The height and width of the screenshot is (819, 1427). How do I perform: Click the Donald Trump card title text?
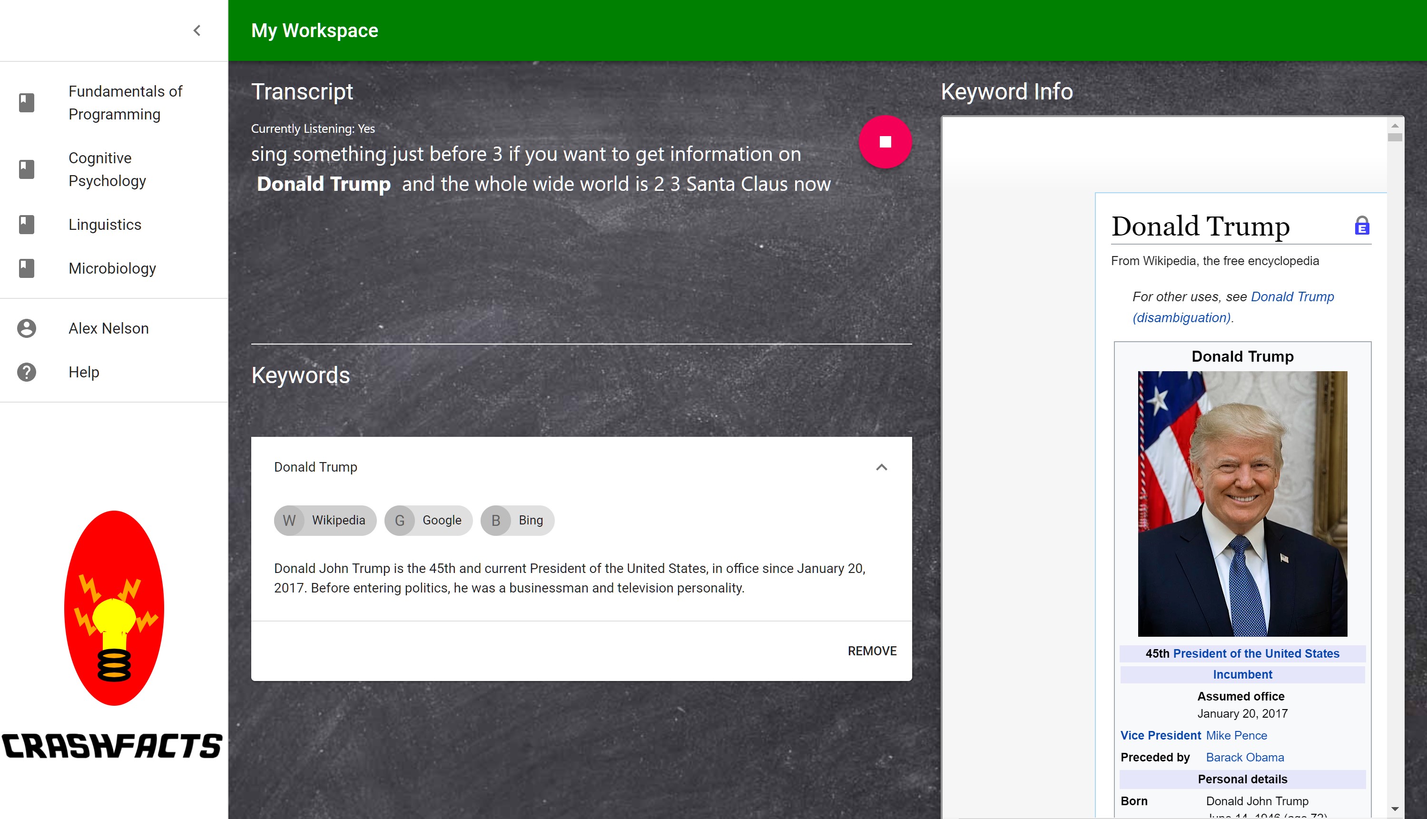[315, 467]
